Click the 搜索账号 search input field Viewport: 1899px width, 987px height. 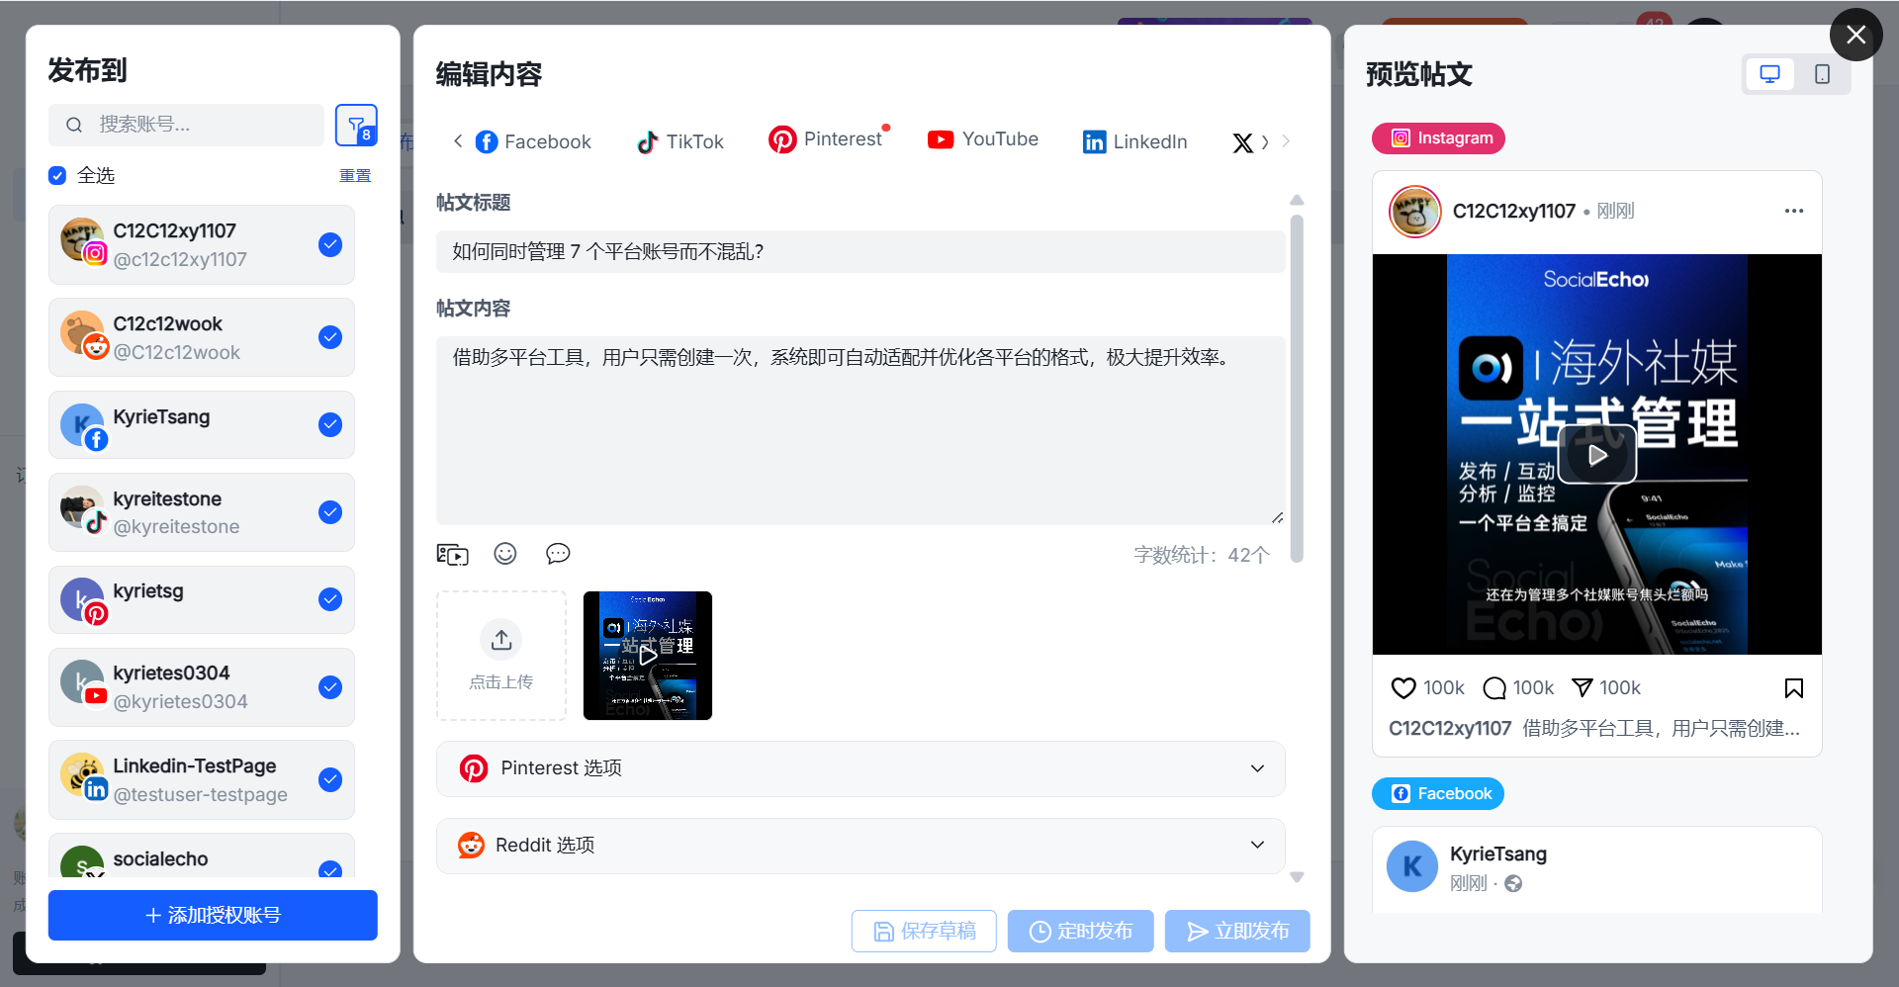186,125
